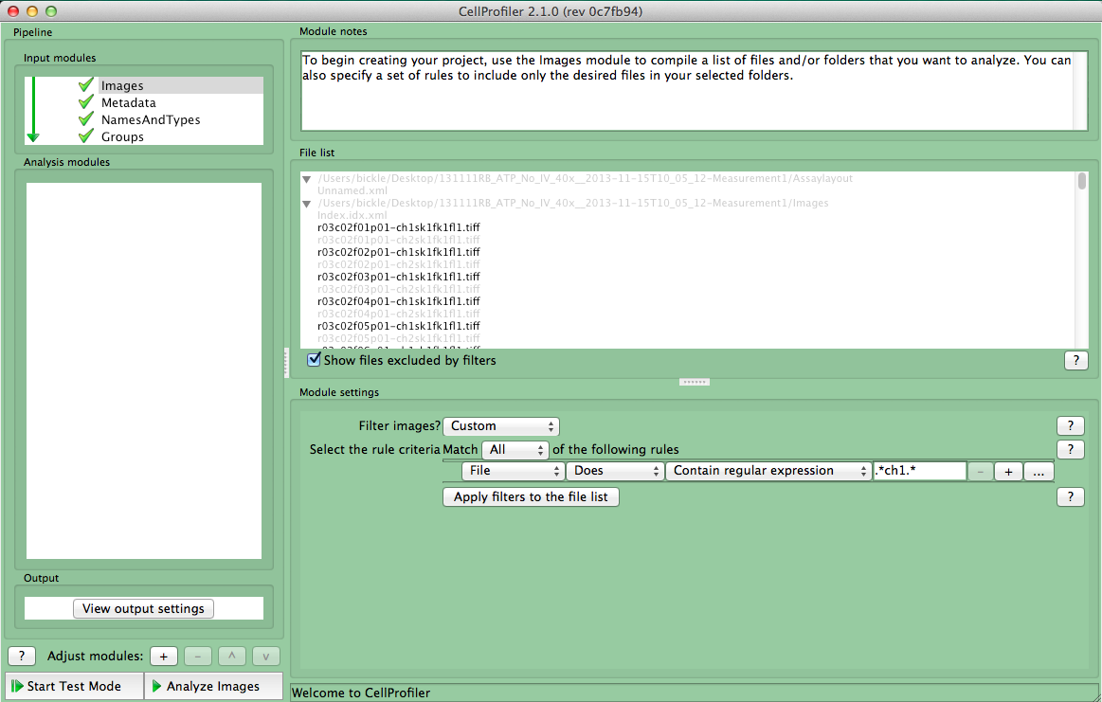This screenshot has width=1102, height=702.
Task: Select excluded file r03c02f02p01-ch2sk1fk1fl1.tiff
Action: [x=399, y=264]
